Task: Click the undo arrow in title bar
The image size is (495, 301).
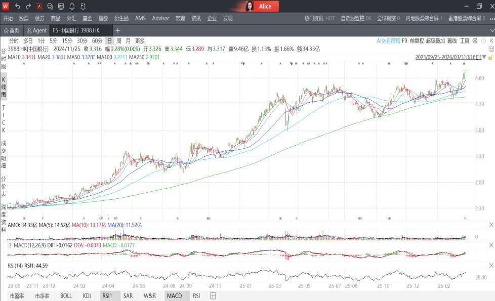Action: tap(17, 7)
